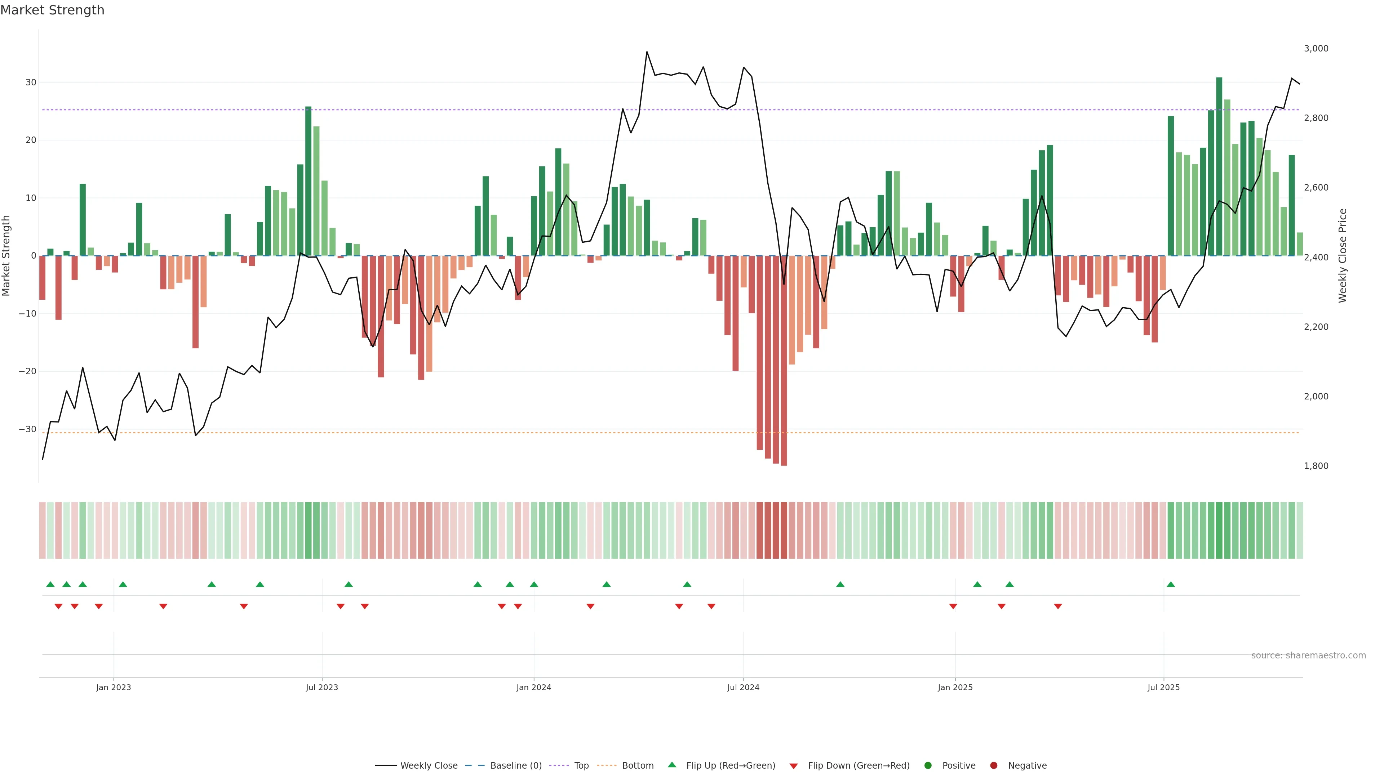Click the flip-up triangle at Jul 2025
1384x778 pixels.
(1171, 584)
